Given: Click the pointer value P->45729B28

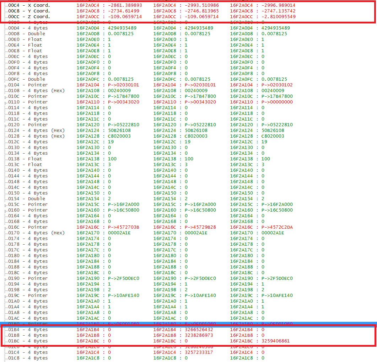Looking at the screenshot, I should (200, 227).
